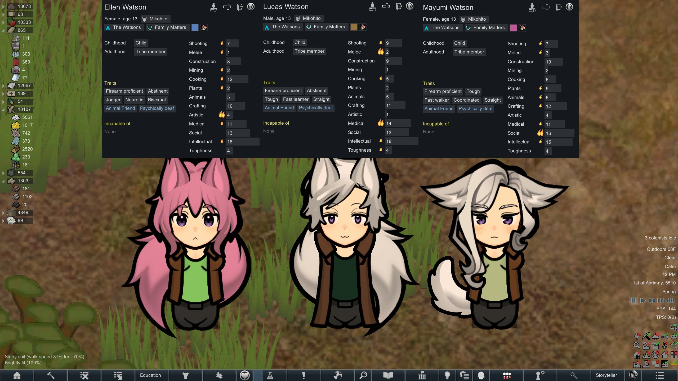
Task: Open the World globe icon tab
Action: 337,375
